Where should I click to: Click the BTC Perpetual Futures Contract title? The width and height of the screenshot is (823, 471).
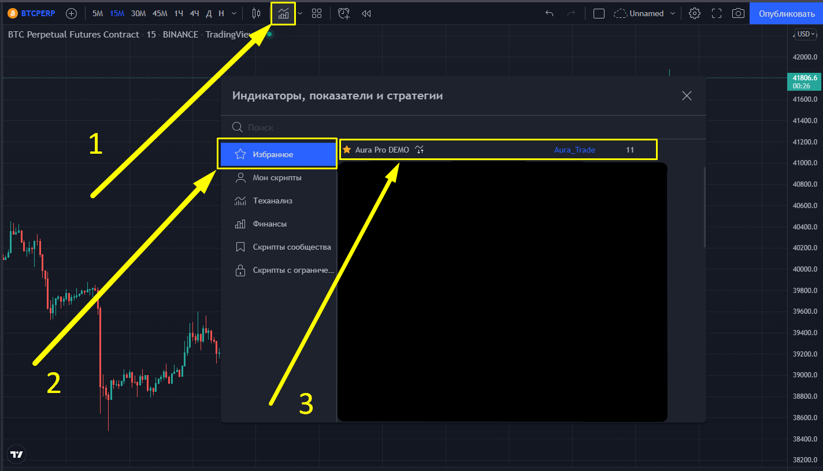[73, 35]
